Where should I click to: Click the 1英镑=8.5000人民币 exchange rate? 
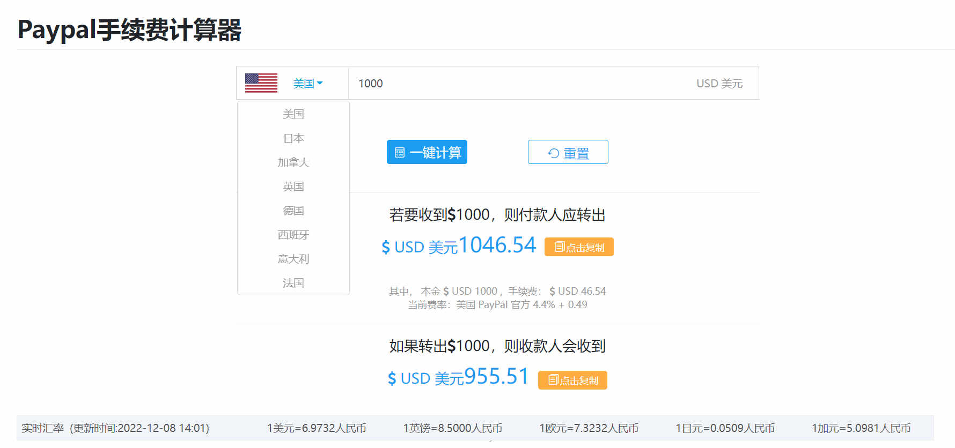[x=453, y=428]
